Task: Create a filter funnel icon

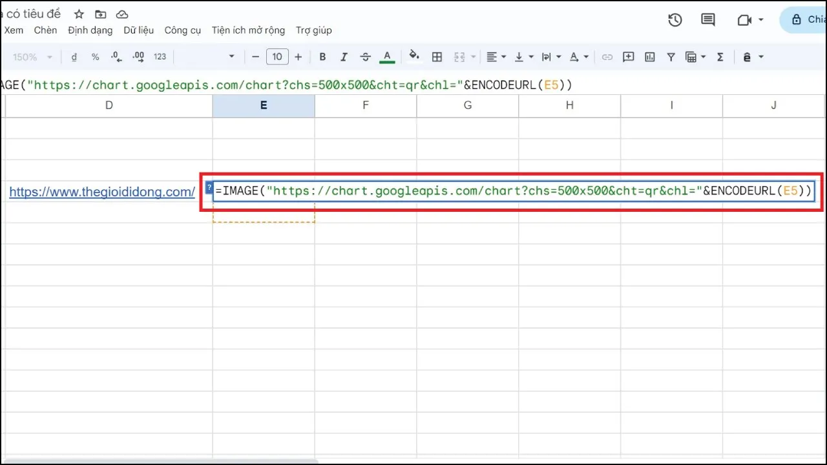Action: click(x=671, y=57)
